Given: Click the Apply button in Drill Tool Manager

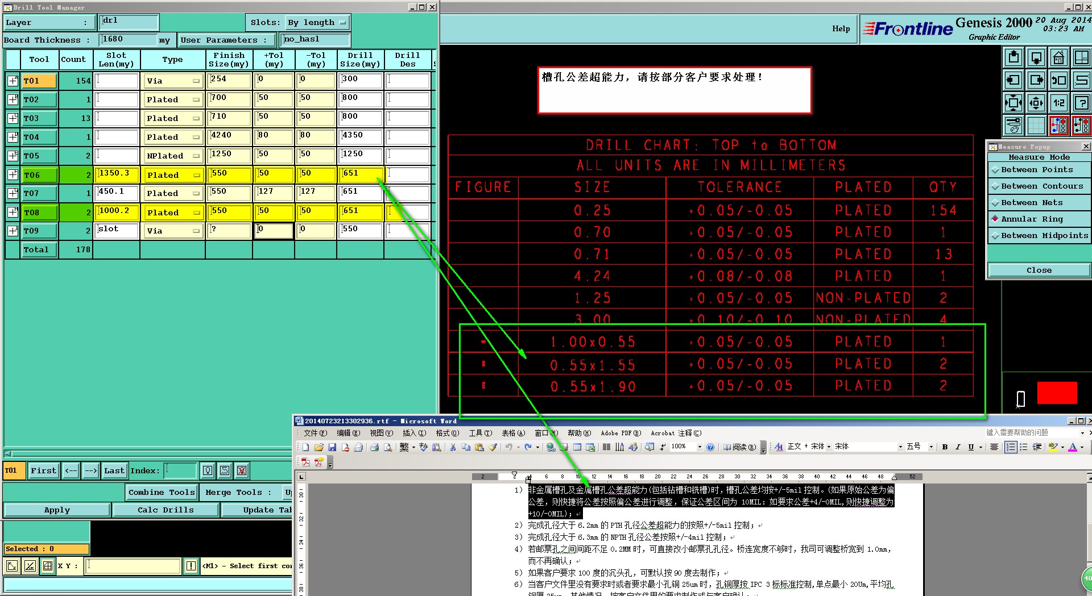Looking at the screenshot, I should coord(57,510).
